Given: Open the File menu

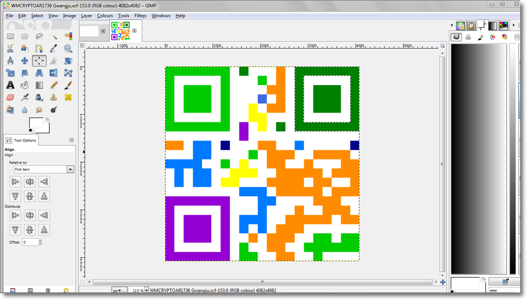Looking at the screenshot, I should (x=9, y=16).
